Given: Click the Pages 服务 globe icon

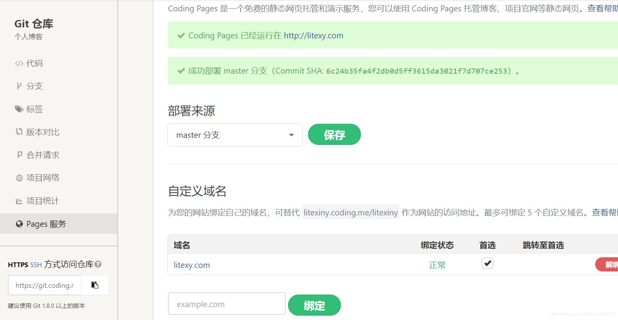Looking at the screenshot, I should tap(19, 224).
